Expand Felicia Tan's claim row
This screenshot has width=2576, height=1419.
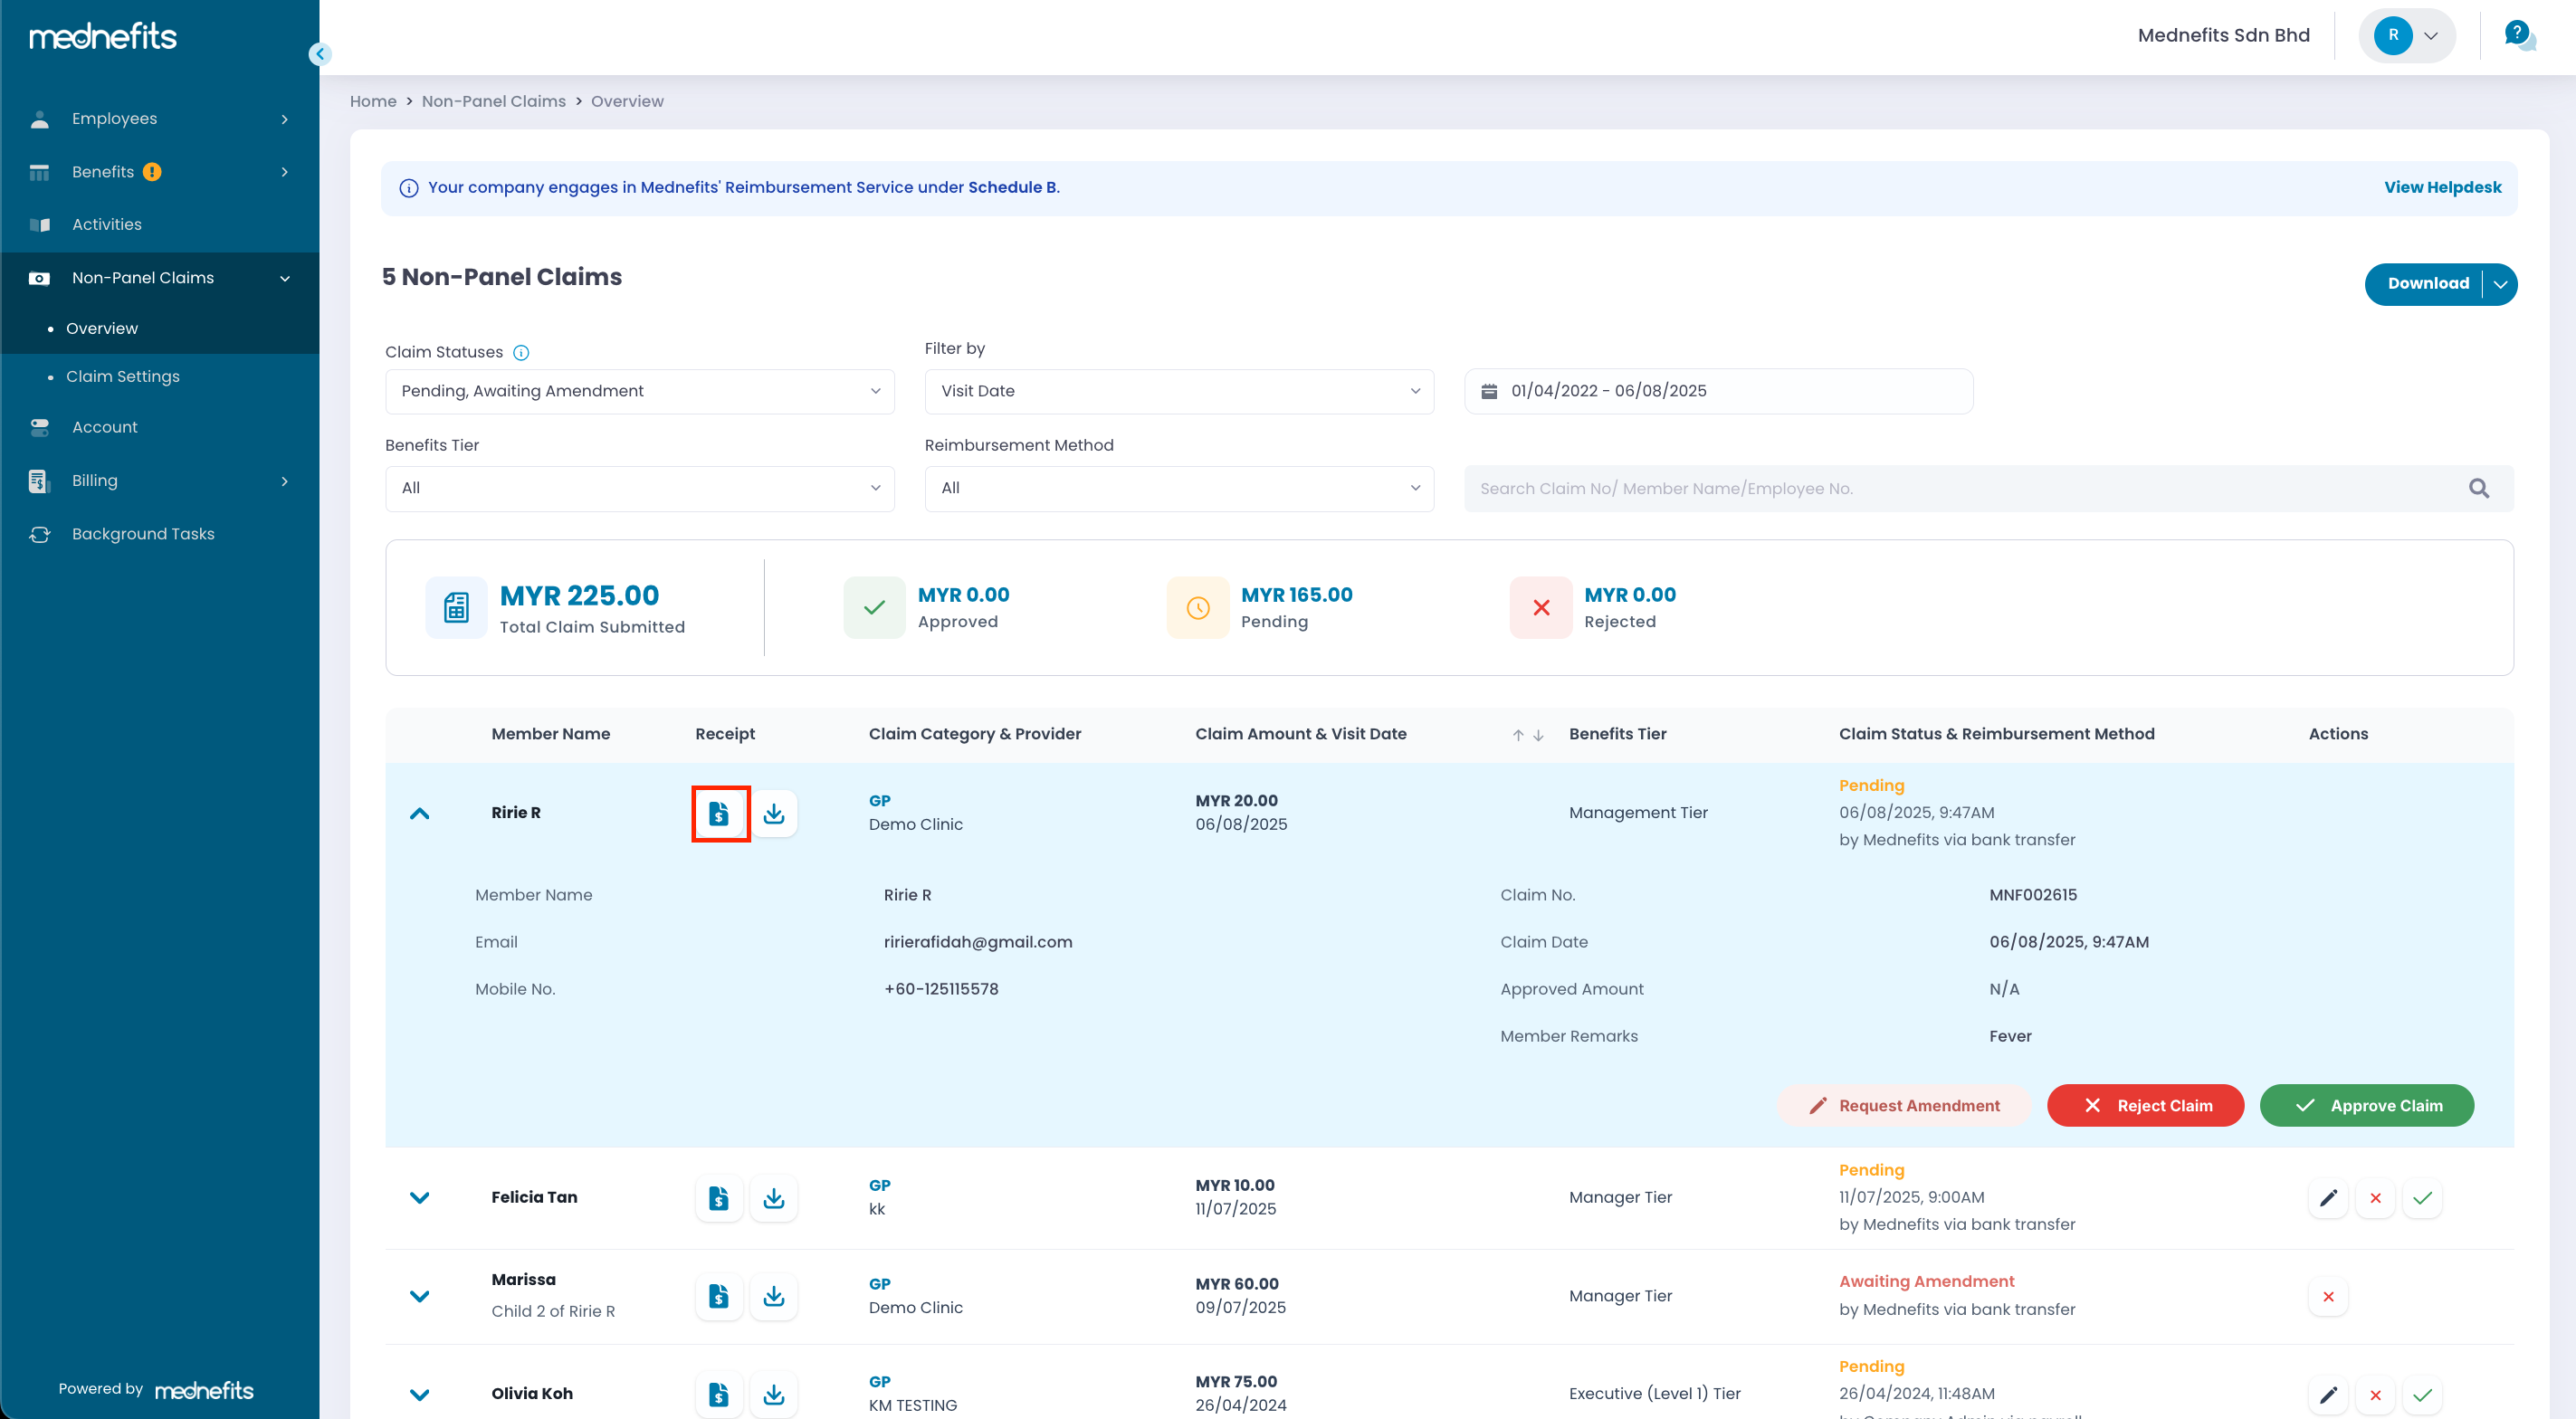420,1197
